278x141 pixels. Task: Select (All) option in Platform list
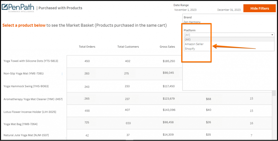[x=229, y=40]
